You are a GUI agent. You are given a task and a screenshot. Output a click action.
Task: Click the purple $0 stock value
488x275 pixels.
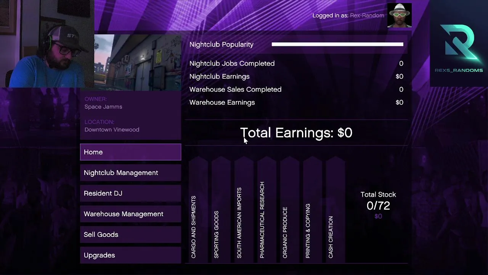pos(378,216)
